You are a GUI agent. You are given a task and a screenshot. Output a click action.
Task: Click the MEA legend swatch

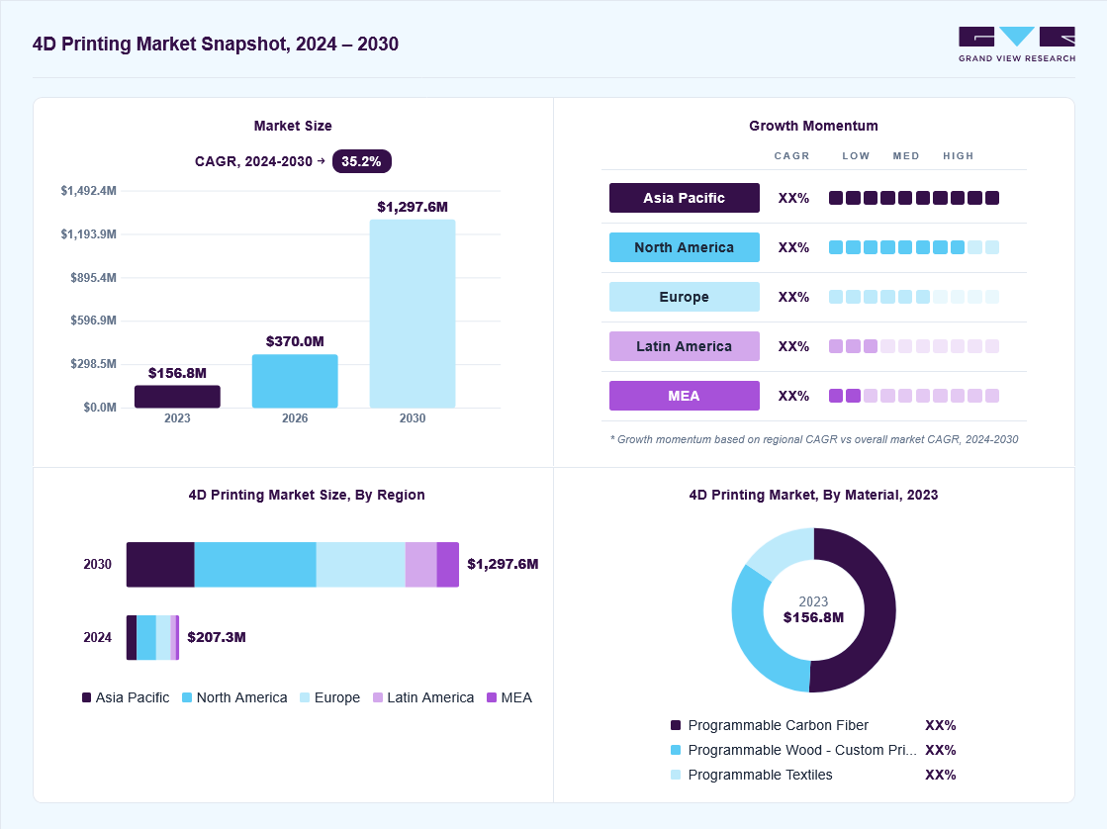pos(492,697)
